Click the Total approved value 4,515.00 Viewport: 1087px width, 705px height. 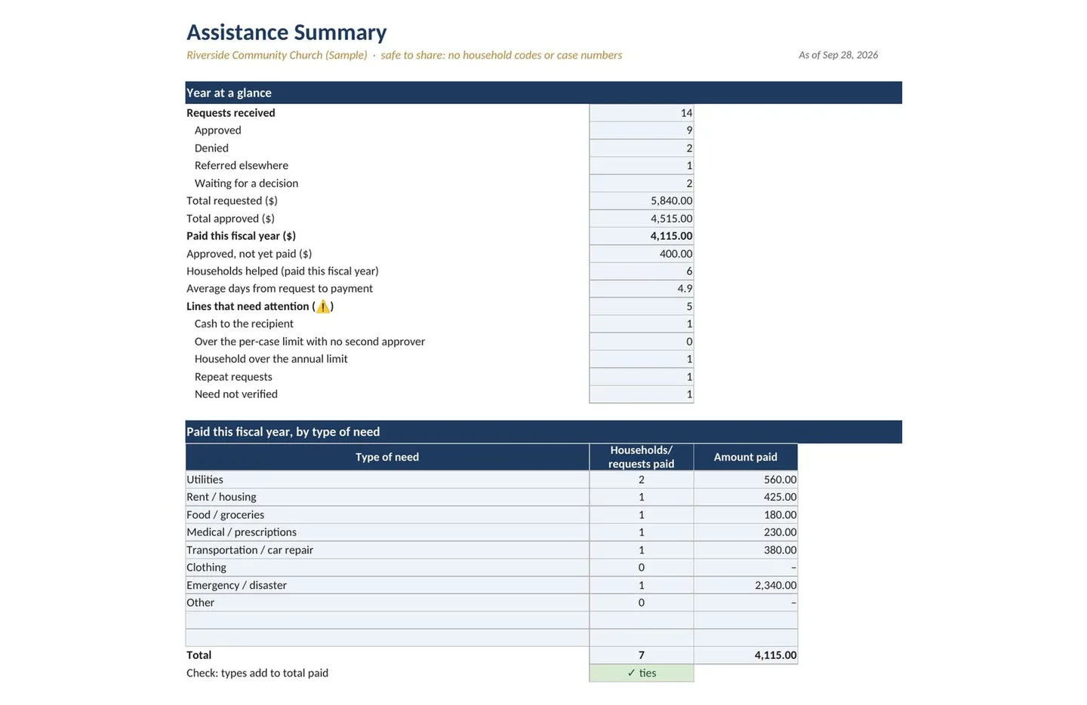(x=642, y=219)
